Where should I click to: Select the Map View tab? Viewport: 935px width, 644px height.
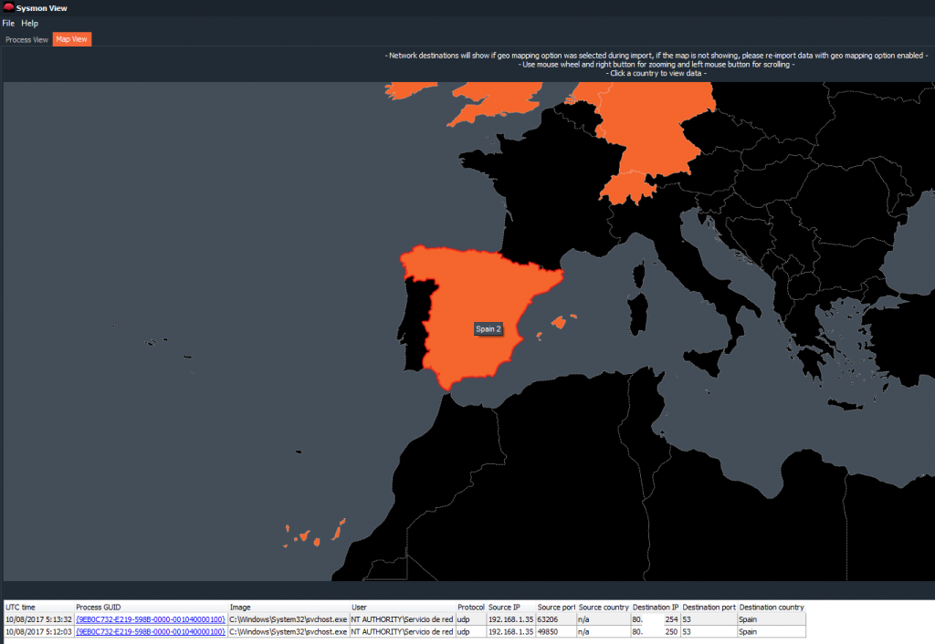point(72,39)
